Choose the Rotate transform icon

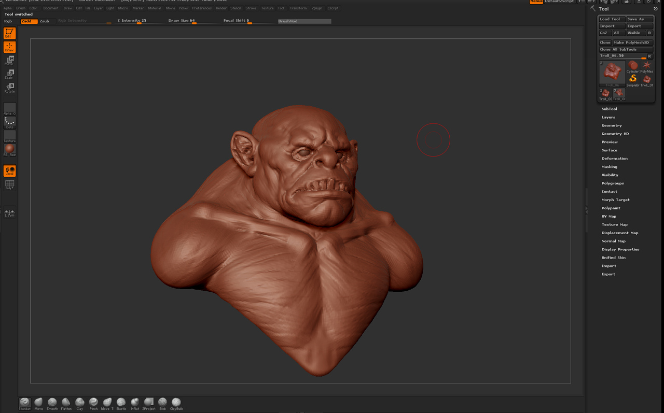click(9, 88)
